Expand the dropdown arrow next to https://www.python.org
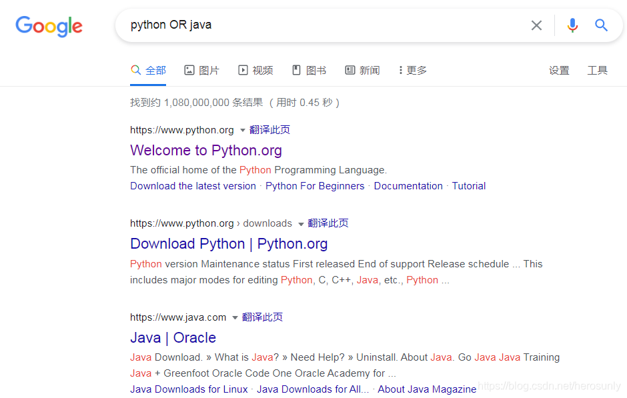This screenshot has width=627, height=398. [x=242, y=130]
